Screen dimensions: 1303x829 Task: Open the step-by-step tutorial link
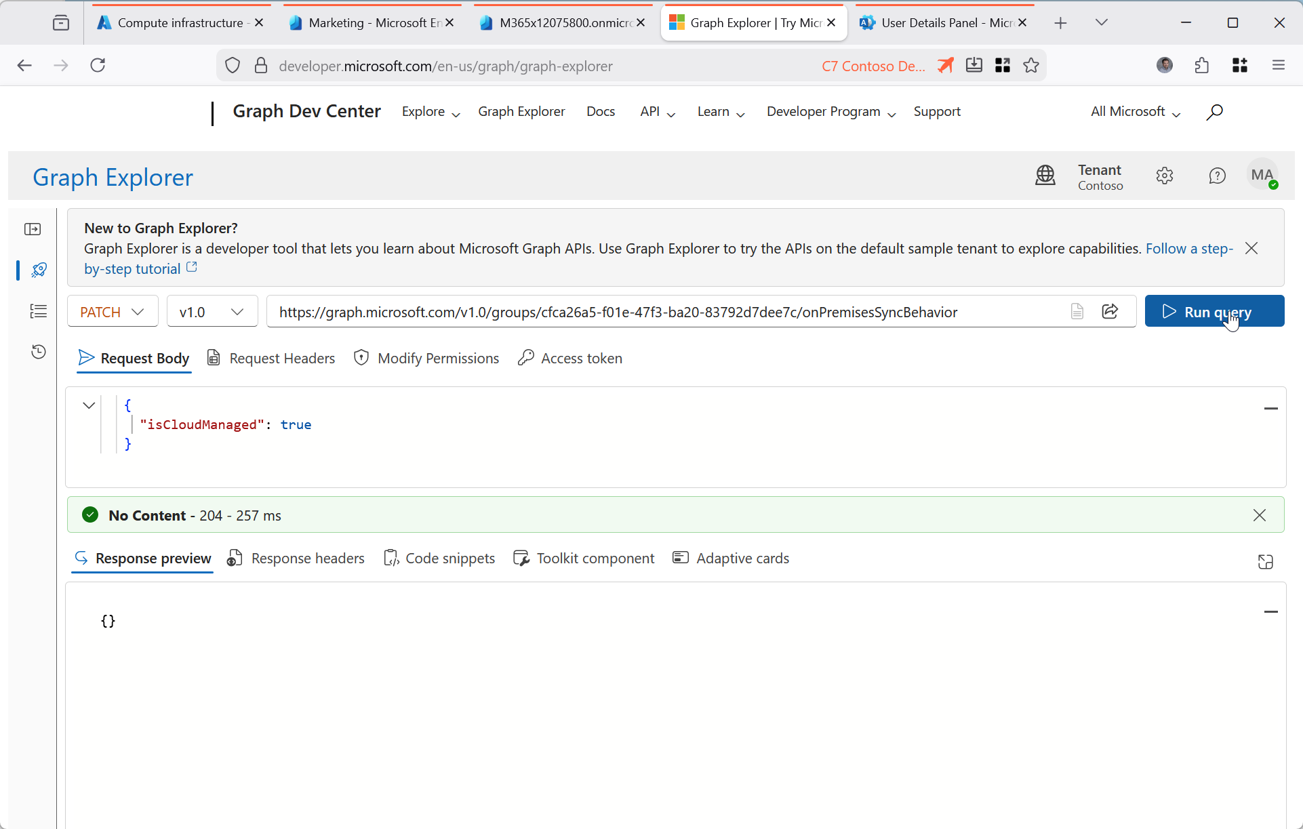(x=133, y=269)
